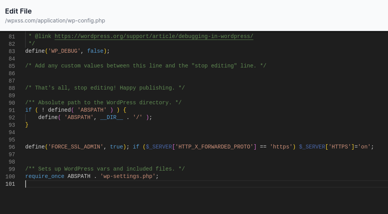The height and width of the screenshot is (214, 388).
Task: Place cursor on empty line 101
Action: (x=206, y=184)
